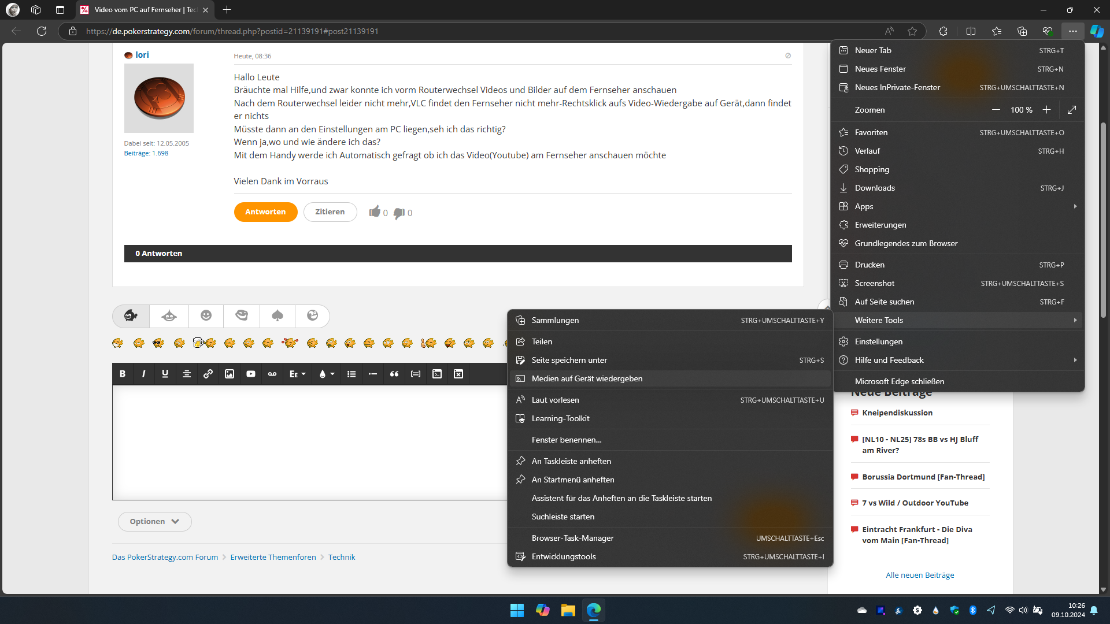Click the horizontal line icon in editor toolbar

coord(373,374)
